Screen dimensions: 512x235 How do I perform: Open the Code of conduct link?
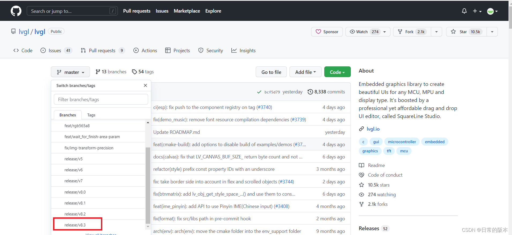click(x=381, y=175)
